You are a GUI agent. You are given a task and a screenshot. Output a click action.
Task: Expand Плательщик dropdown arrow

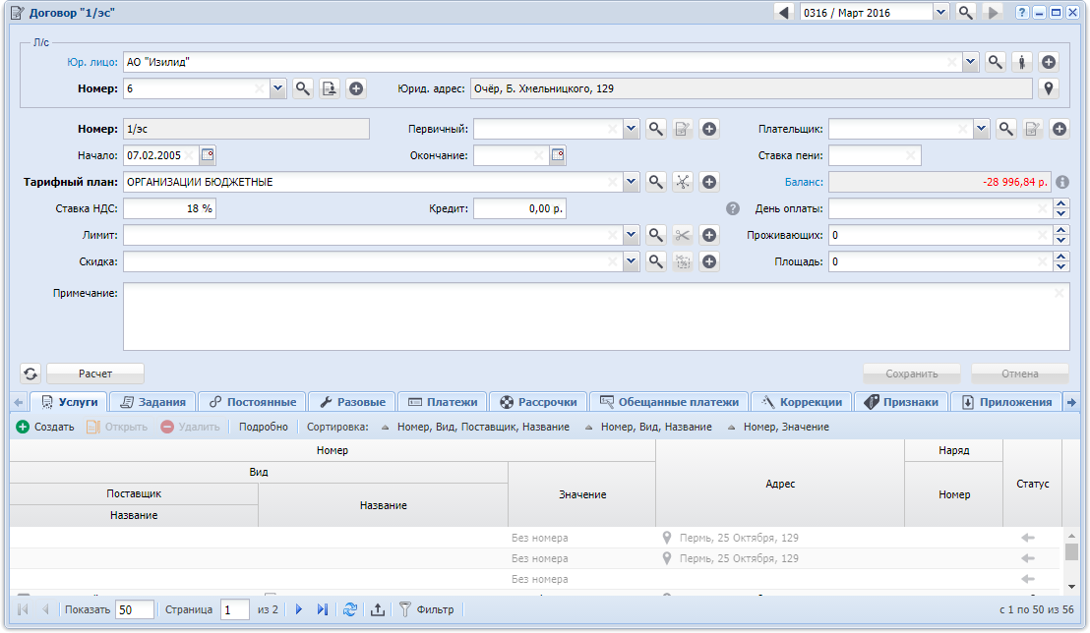(x=981, y=129)
